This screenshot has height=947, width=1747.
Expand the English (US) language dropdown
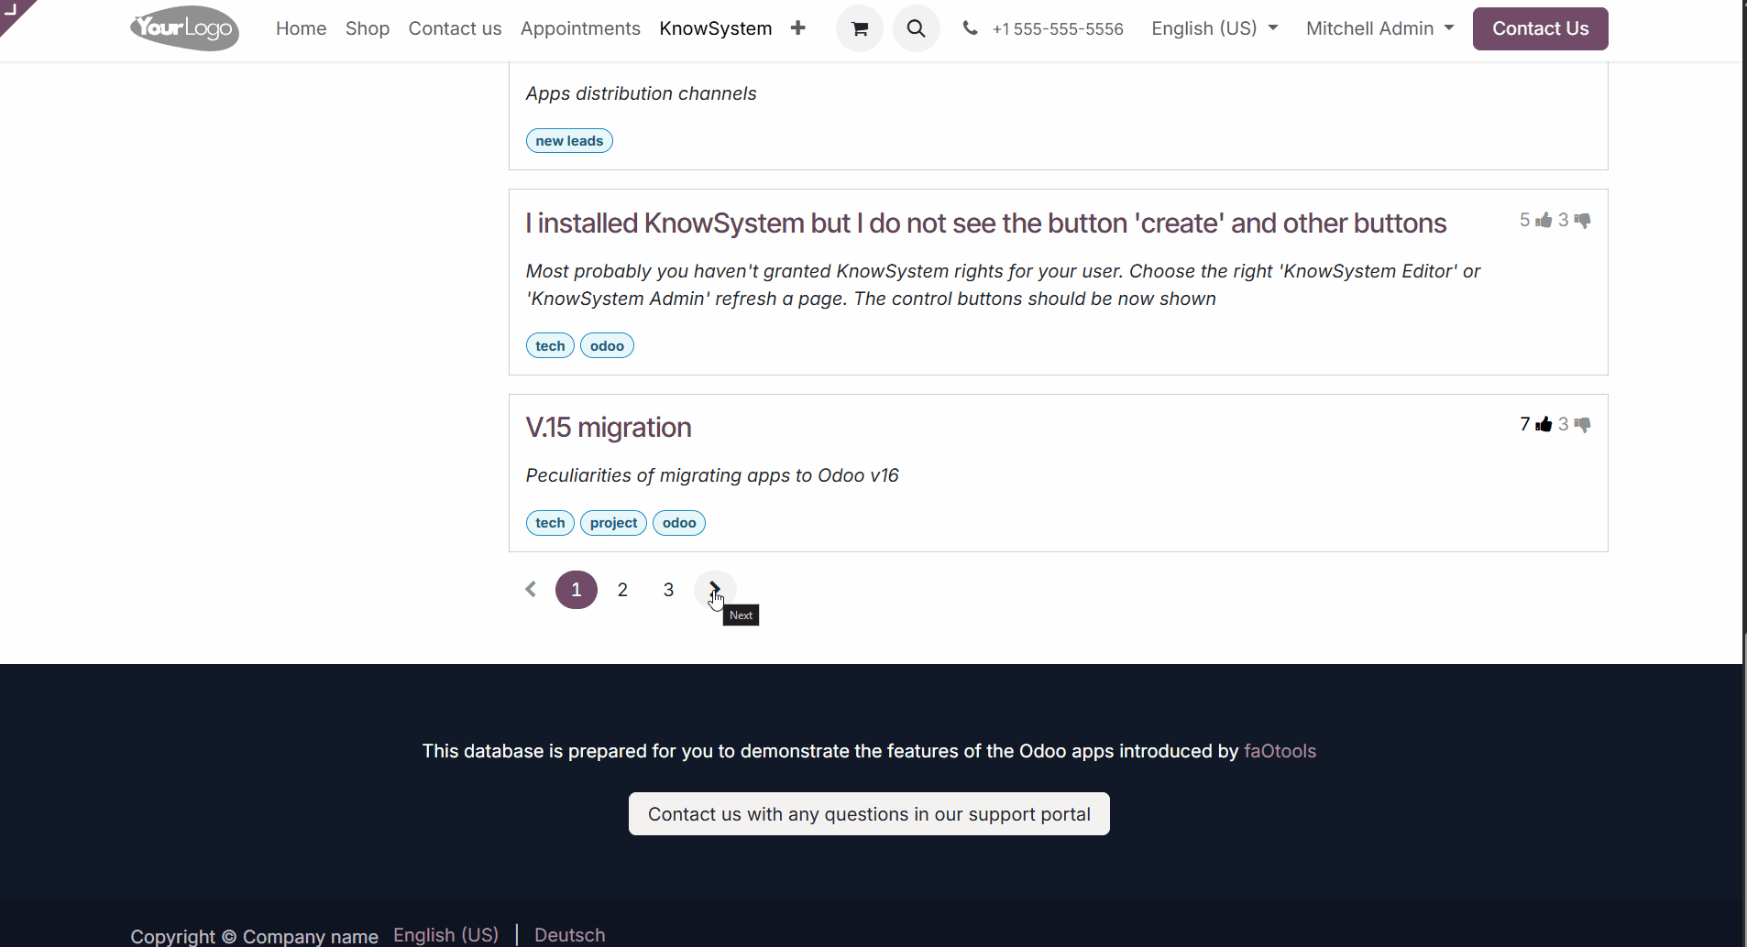1214,28
